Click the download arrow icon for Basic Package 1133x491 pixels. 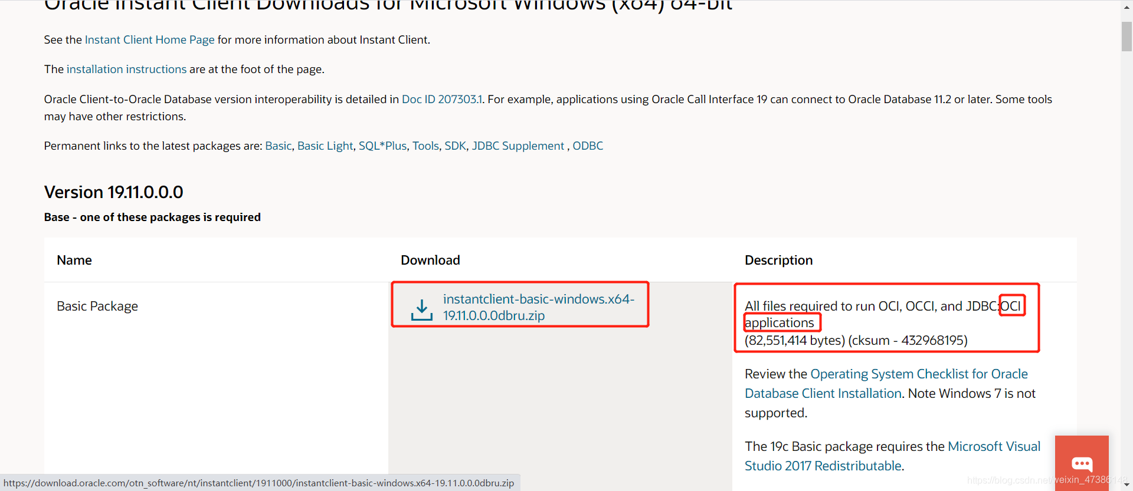tap(421, 309)
